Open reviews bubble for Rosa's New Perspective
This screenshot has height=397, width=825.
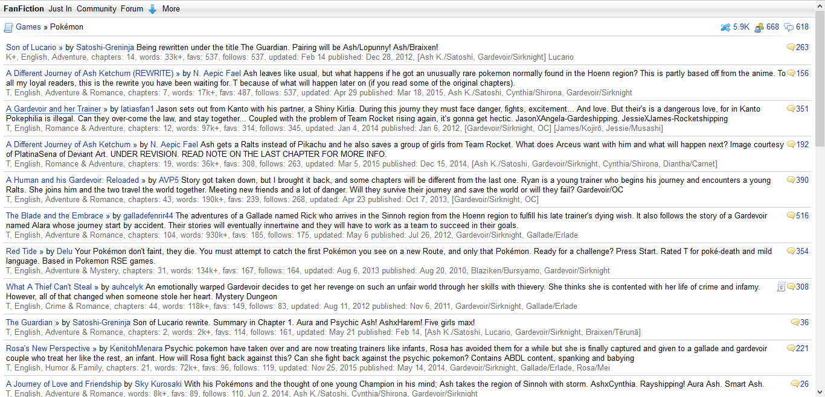(x=791, y=348)
